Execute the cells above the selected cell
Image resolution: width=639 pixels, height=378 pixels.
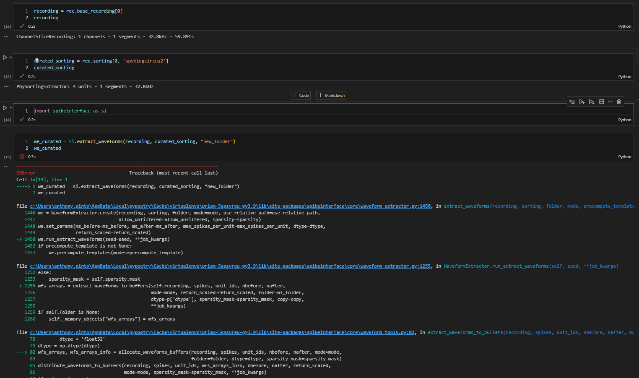pos(582,102)
